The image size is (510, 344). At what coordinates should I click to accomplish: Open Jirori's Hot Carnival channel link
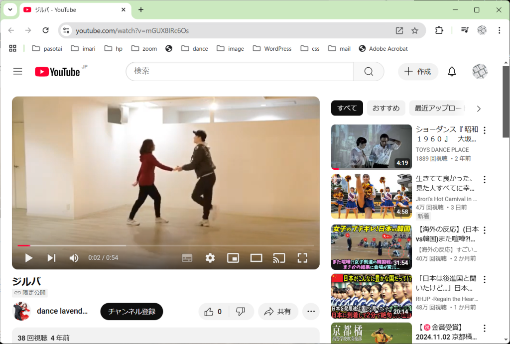pyautogui.click(x=446, y=199)
